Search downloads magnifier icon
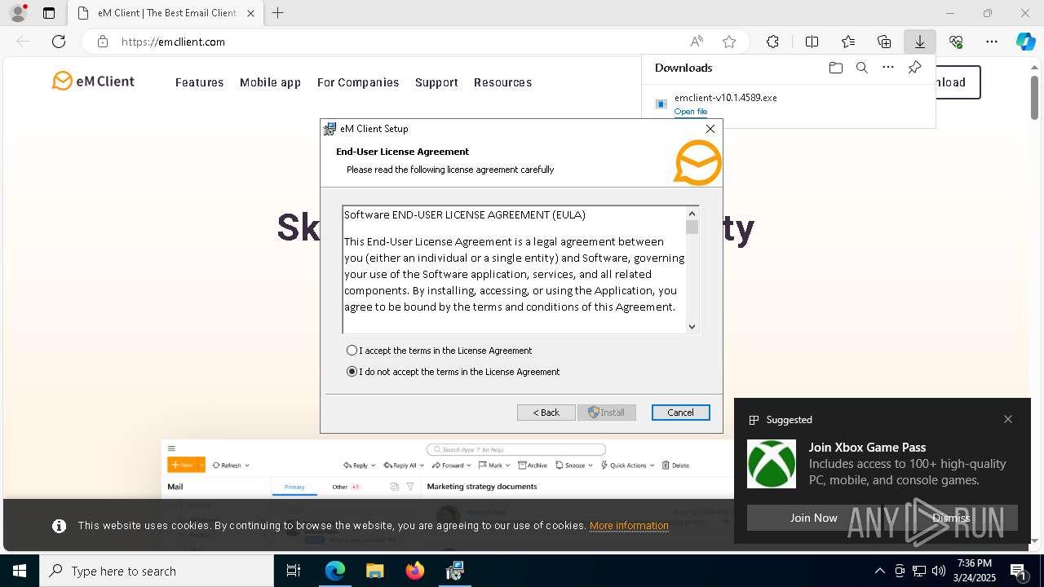The width and height of the screenshot is (1044, 587). (861, 68)
